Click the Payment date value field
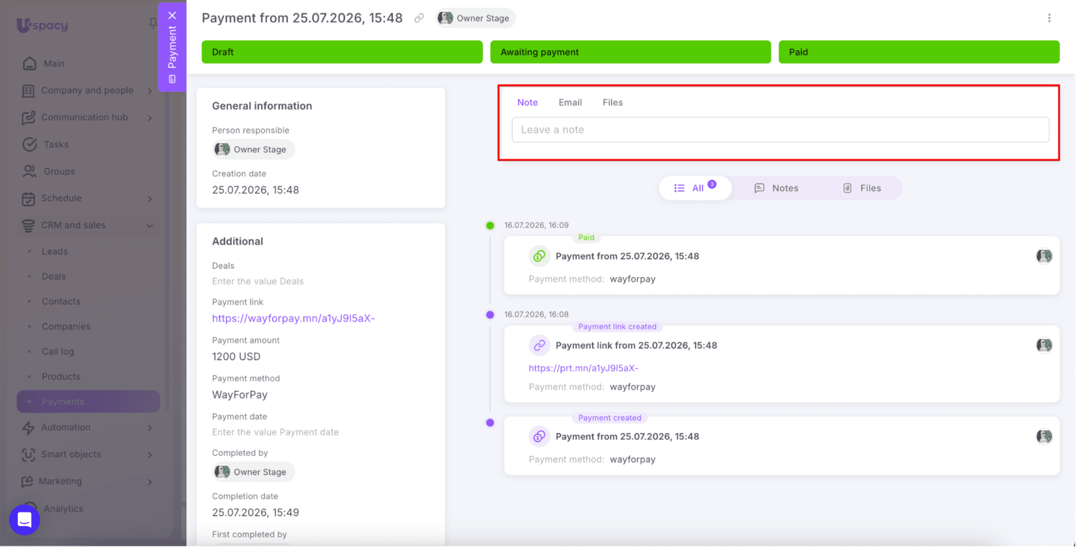Viewport: 1076px width, 547px height. pos(275,432)
